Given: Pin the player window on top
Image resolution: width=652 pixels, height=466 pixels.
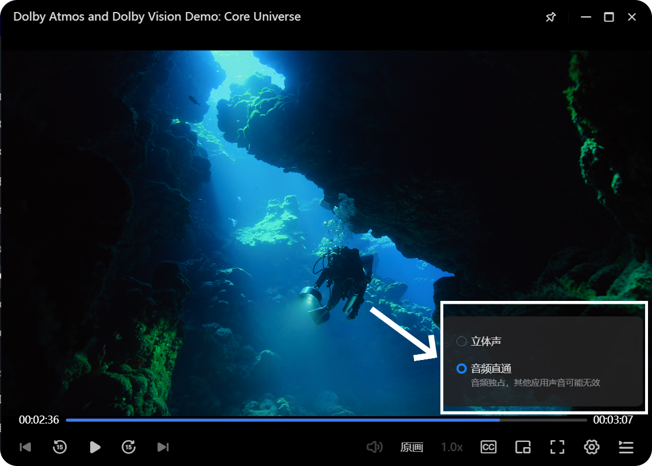Looking at the screenshot, I should pos(551,17).
